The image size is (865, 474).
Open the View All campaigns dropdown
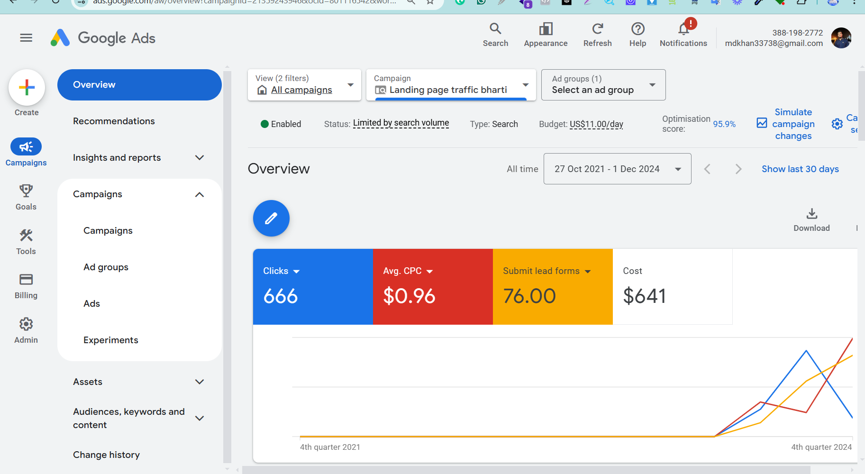click(304, 85)
